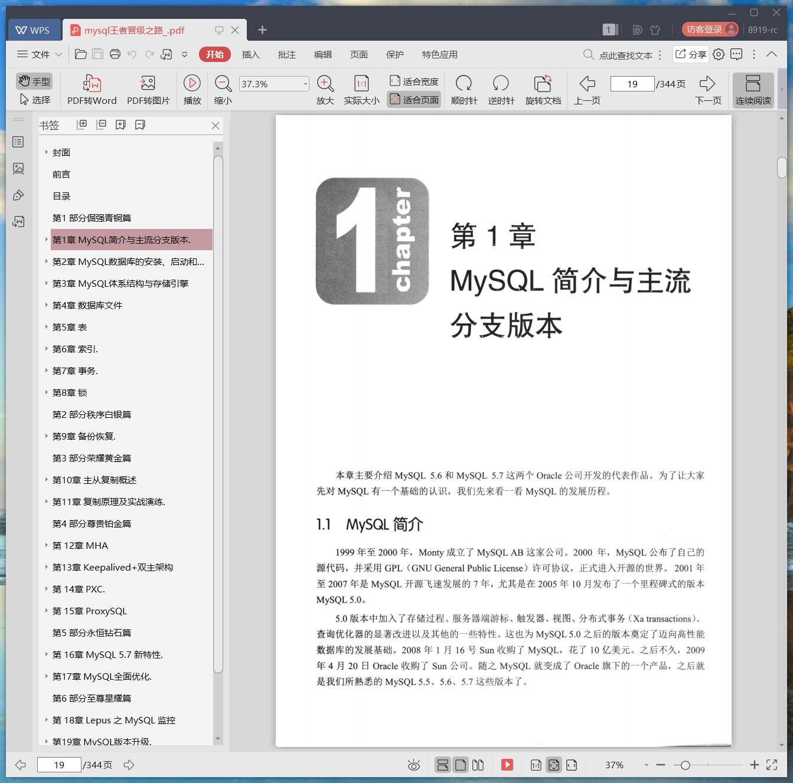
Task: Start slideshow playback (播放)
Action: (x=192, y=90)
